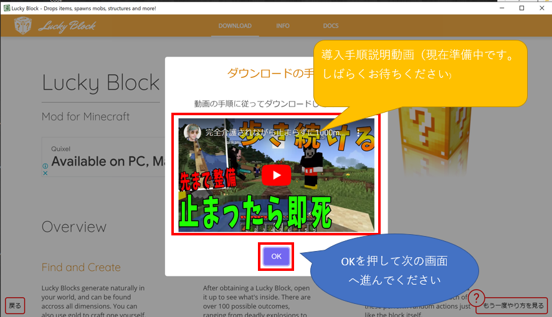552x317 pixels.
Task: Click the Overview heading
Action: 74,227
